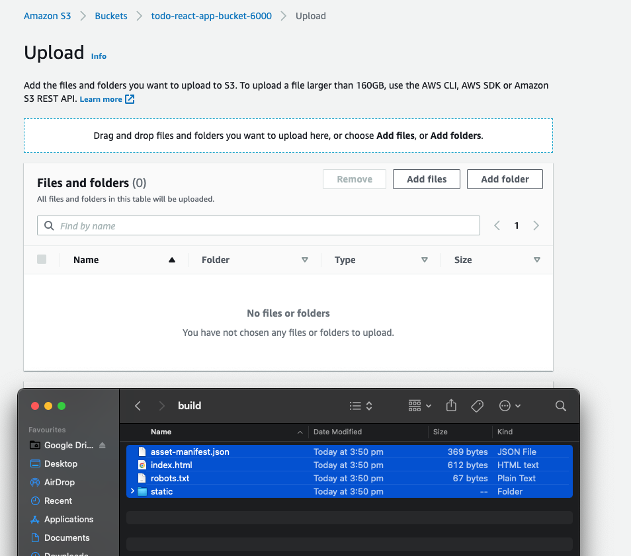Click the robots.txt file name
The image size is (631, 556).
170,479
